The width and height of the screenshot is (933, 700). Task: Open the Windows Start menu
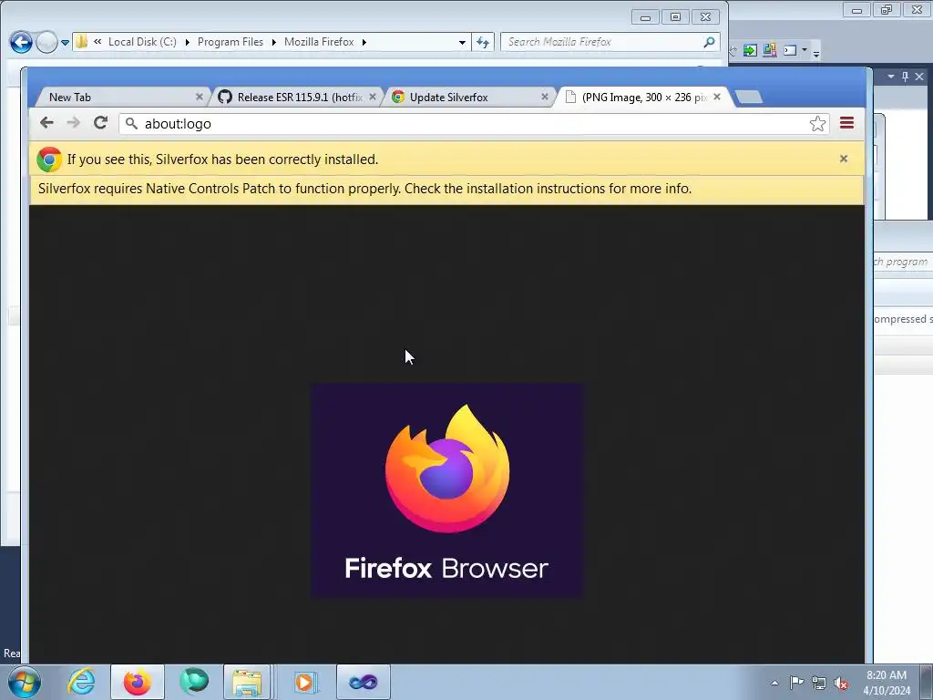click(25, 682)
